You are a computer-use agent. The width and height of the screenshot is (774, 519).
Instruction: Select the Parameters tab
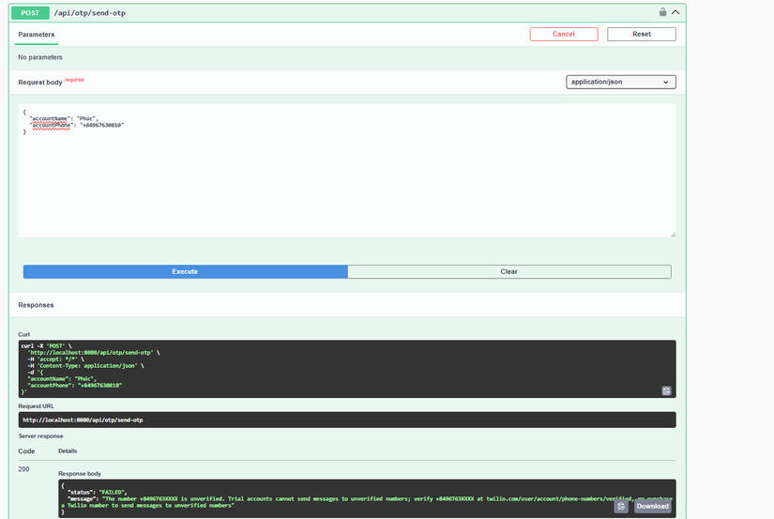pos(36,35)
